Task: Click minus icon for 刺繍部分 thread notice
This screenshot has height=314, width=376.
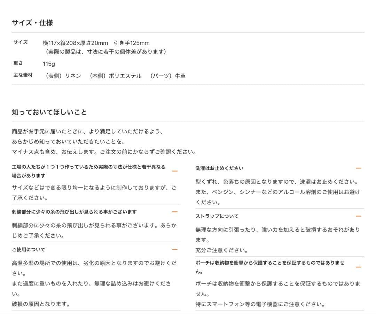Action: click(175, 212)
